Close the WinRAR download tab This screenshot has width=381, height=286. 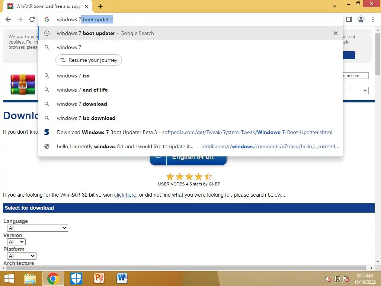(86, 6)
